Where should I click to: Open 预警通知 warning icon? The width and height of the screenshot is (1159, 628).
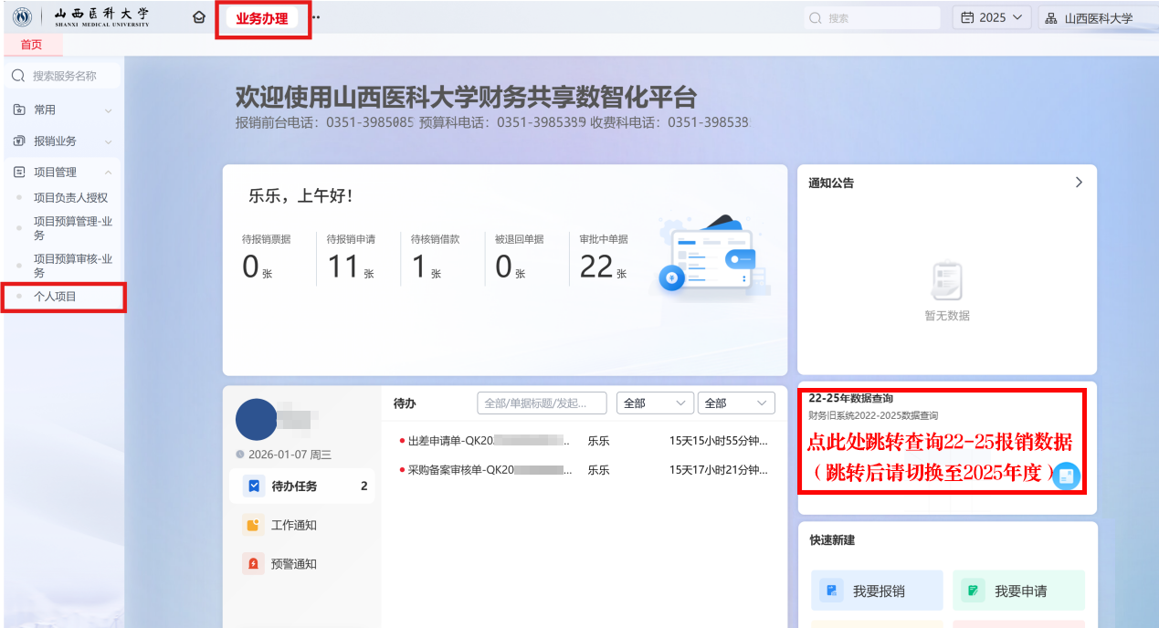(x=254, y=563)
